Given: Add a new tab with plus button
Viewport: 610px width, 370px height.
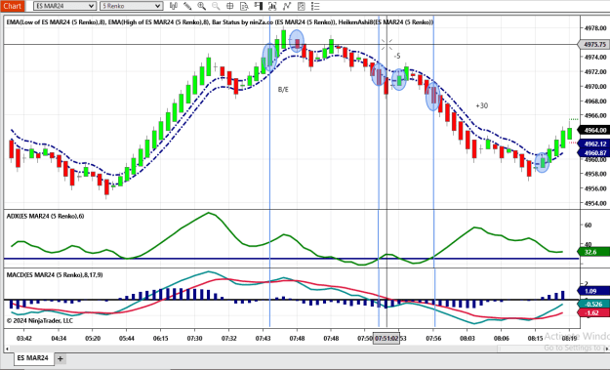Looking at the screenshot, I should tap(61, 358).
